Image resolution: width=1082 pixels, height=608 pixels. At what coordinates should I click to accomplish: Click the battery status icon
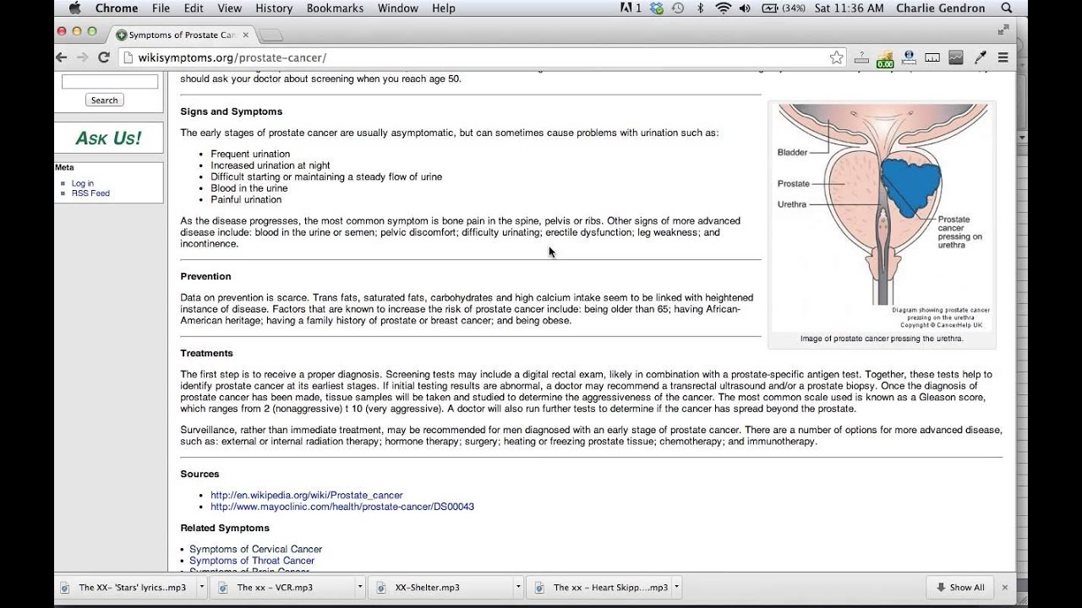tap(770, 8)
